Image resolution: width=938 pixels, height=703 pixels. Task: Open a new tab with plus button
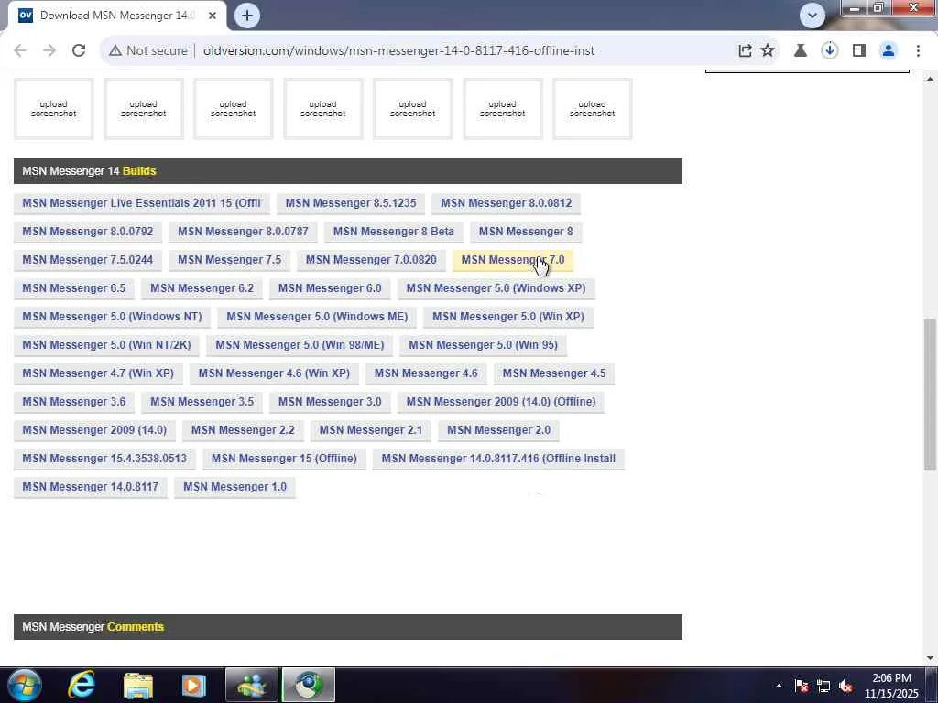click(247, 16)
